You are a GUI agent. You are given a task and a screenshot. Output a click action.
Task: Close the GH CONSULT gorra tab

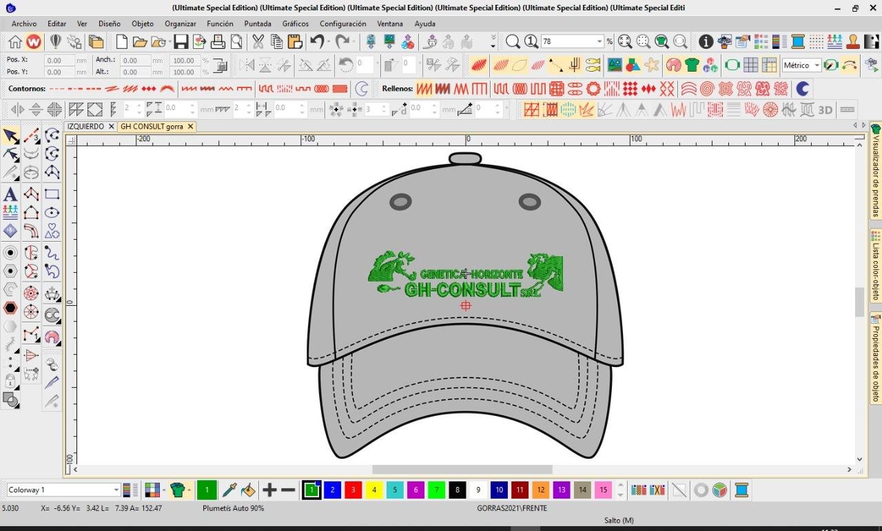(190, 127)
